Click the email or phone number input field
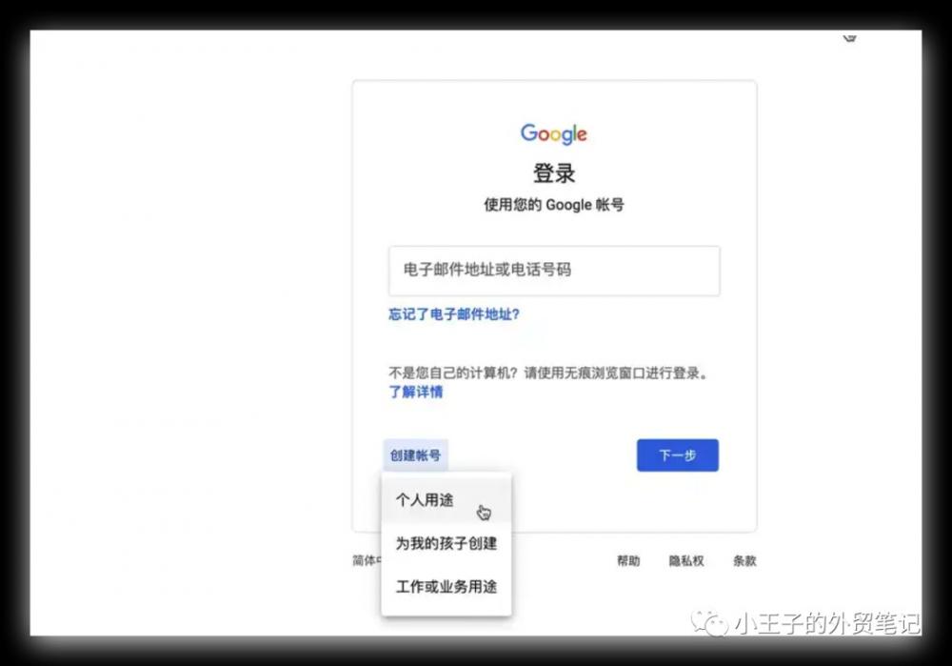 [x=554, y=271]
